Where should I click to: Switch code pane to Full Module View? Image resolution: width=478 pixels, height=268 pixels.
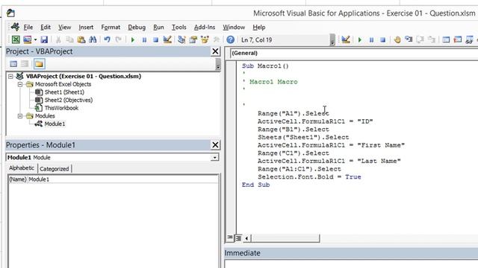click(238, 238)
